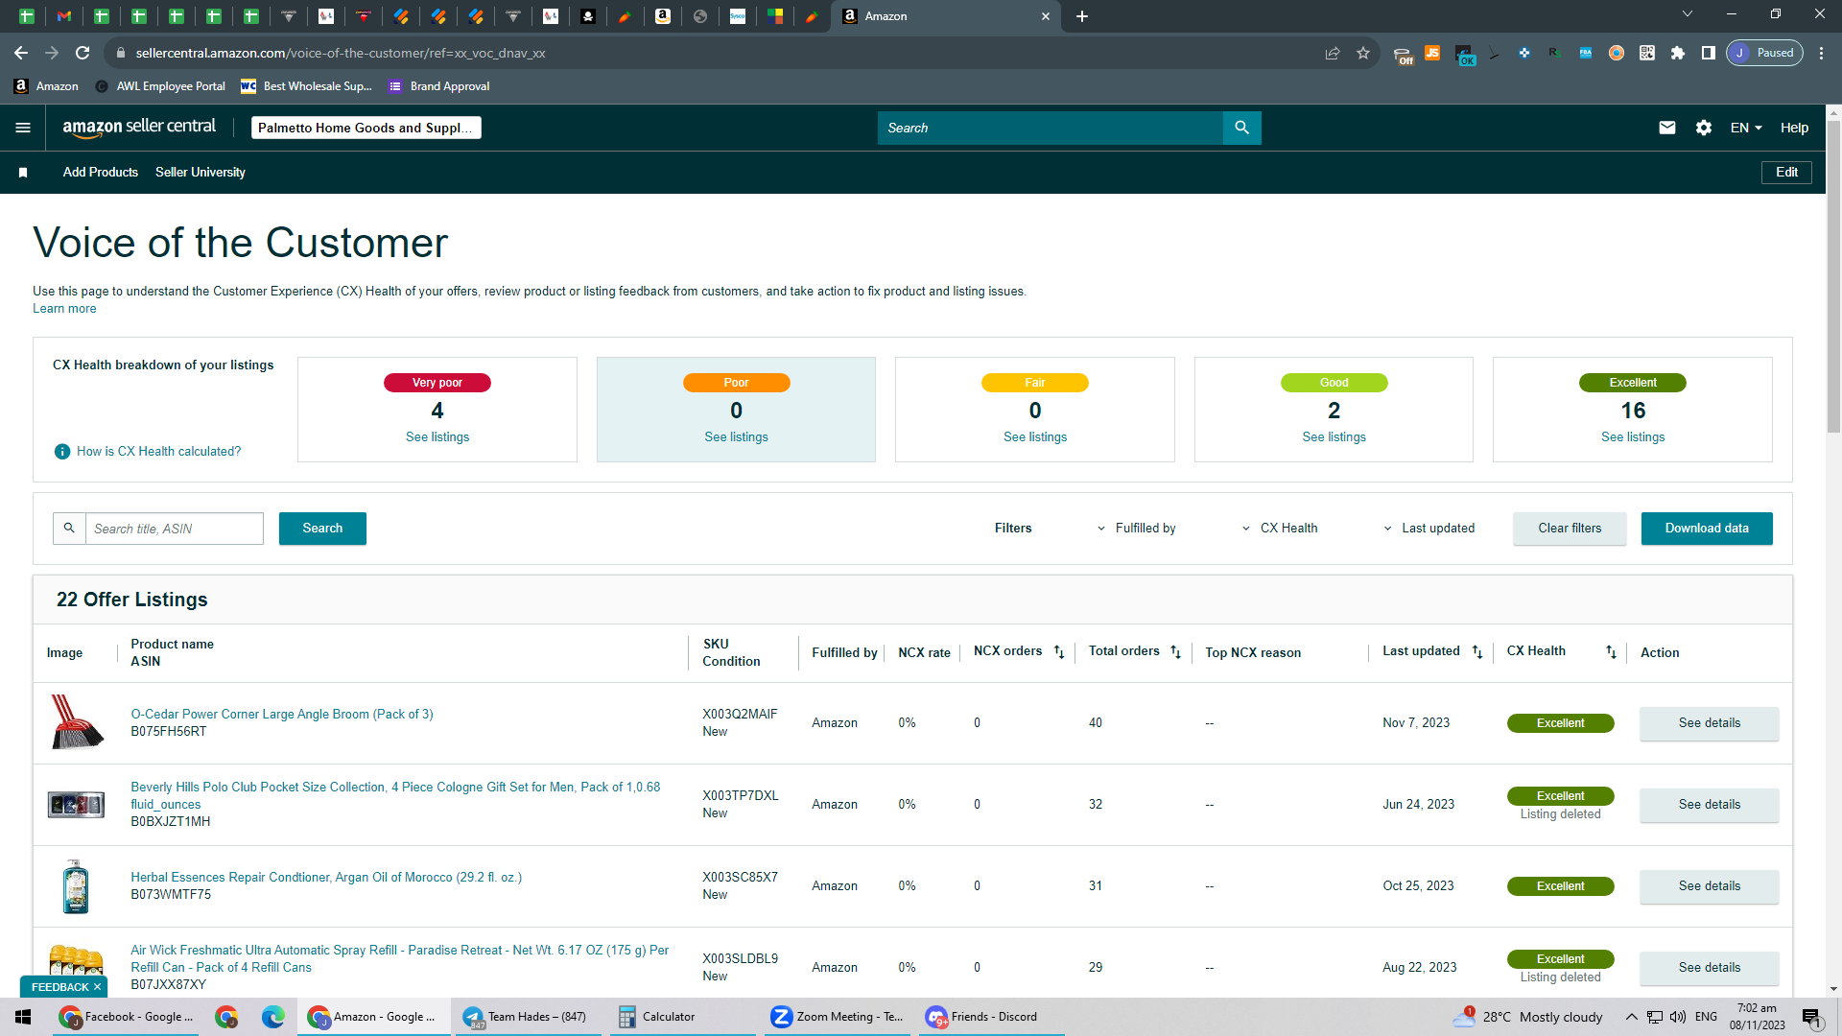This screenshot has height=1036, width=1842.
Task: Sort listings by Total orders
Action: click(x=1175, y=652)
